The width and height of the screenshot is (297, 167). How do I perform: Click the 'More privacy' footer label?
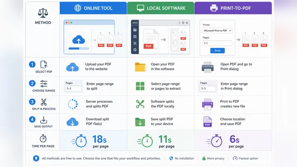(216, 158)
